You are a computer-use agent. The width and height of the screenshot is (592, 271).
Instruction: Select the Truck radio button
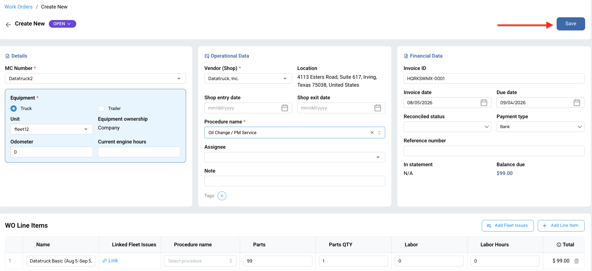13,108
